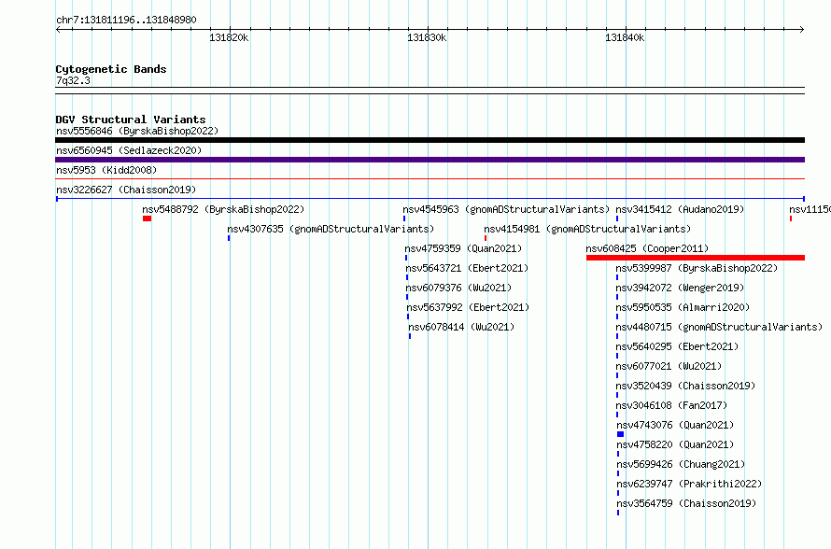Click the nsv5556846 (ByrskaBishop2022) label

pos(137,131)
